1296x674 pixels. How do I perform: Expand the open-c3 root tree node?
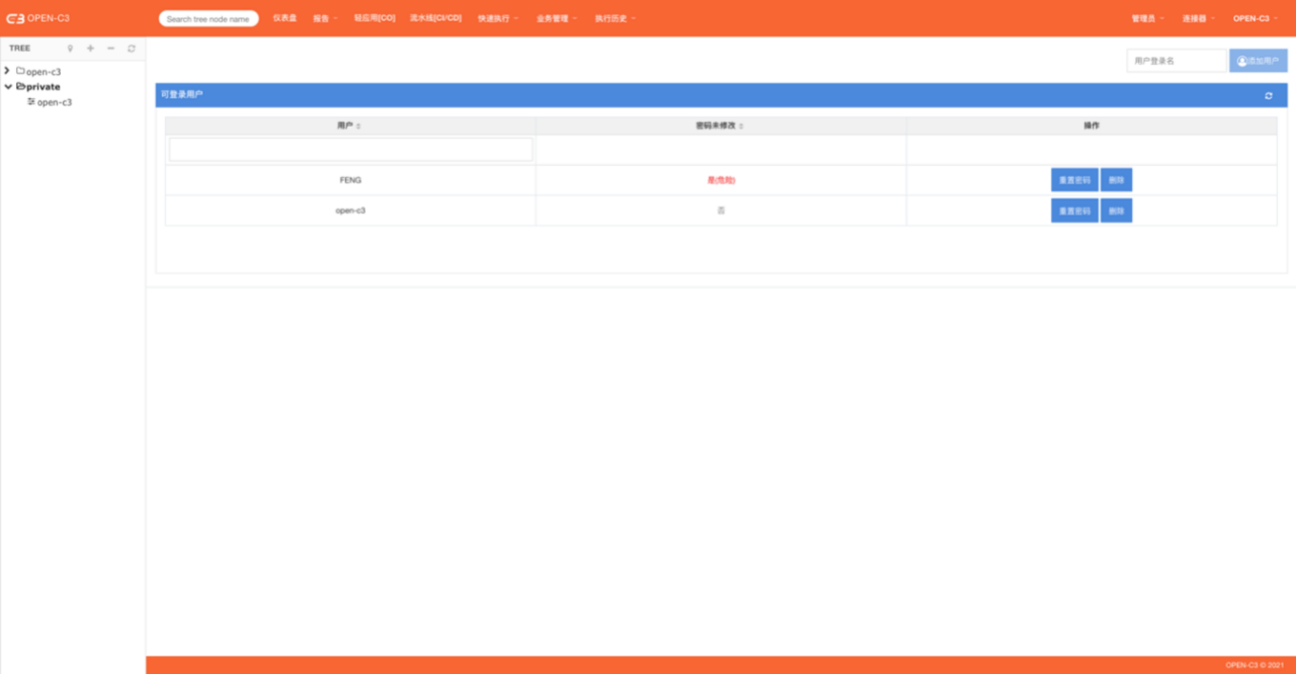tap(7, 71)
